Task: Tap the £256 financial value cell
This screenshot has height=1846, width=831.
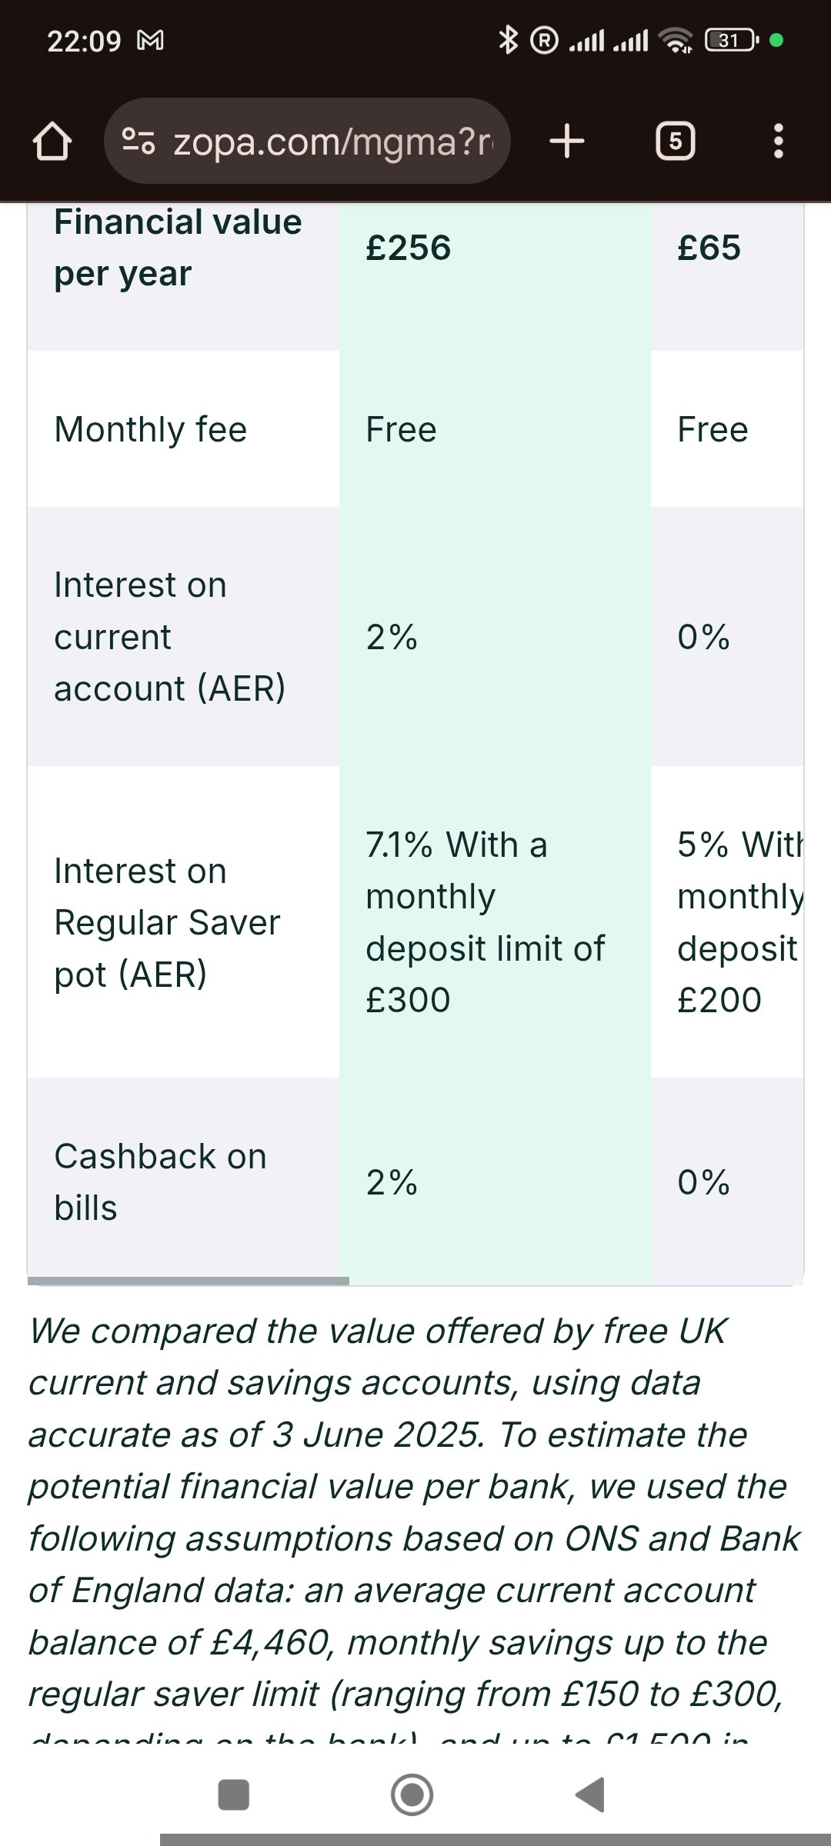Action: [x=409, y=248]
